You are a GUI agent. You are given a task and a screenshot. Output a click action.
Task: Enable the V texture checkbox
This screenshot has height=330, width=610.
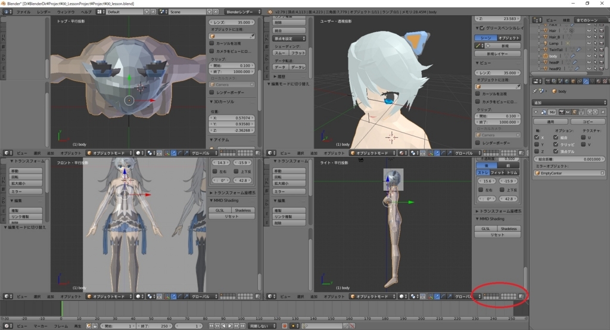(583, 144)
